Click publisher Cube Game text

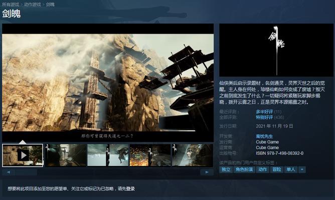(267, 142)
